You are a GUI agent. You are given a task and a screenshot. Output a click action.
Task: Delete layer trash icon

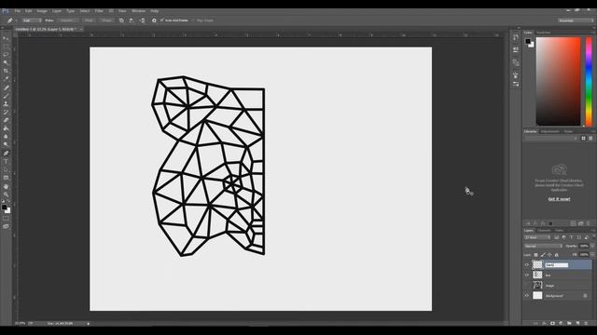tap(587, 323)
